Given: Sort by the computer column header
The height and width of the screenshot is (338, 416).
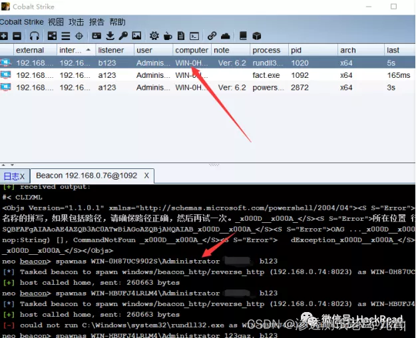Looking at the screenshot, I should (192, 50).
